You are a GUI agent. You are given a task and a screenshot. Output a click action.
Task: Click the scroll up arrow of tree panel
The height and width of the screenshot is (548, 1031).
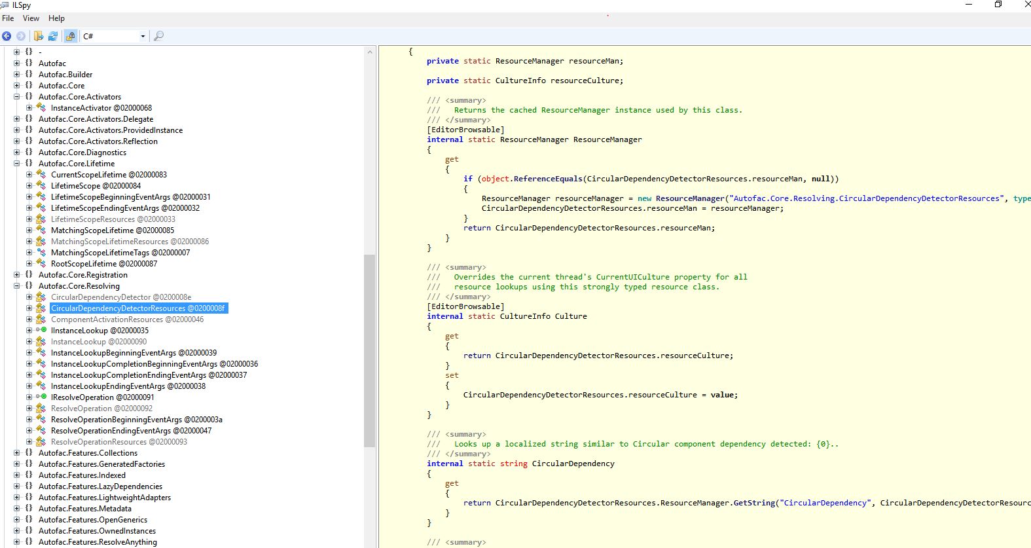click(x=370, y=52)
